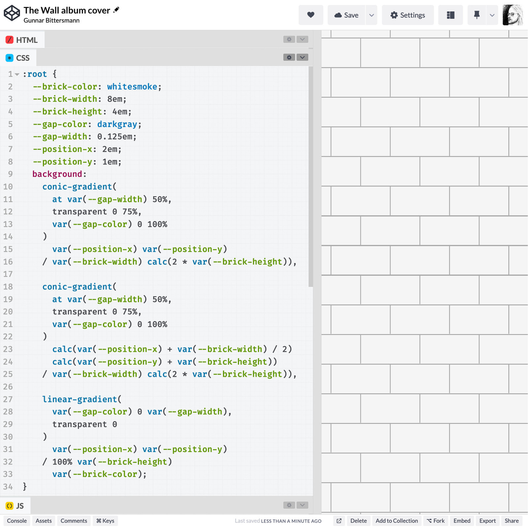Viewport: 528px width, 528px height.
Task: Open user profile avatar menu
Action: pyautogui.click(x=513, y=15)
